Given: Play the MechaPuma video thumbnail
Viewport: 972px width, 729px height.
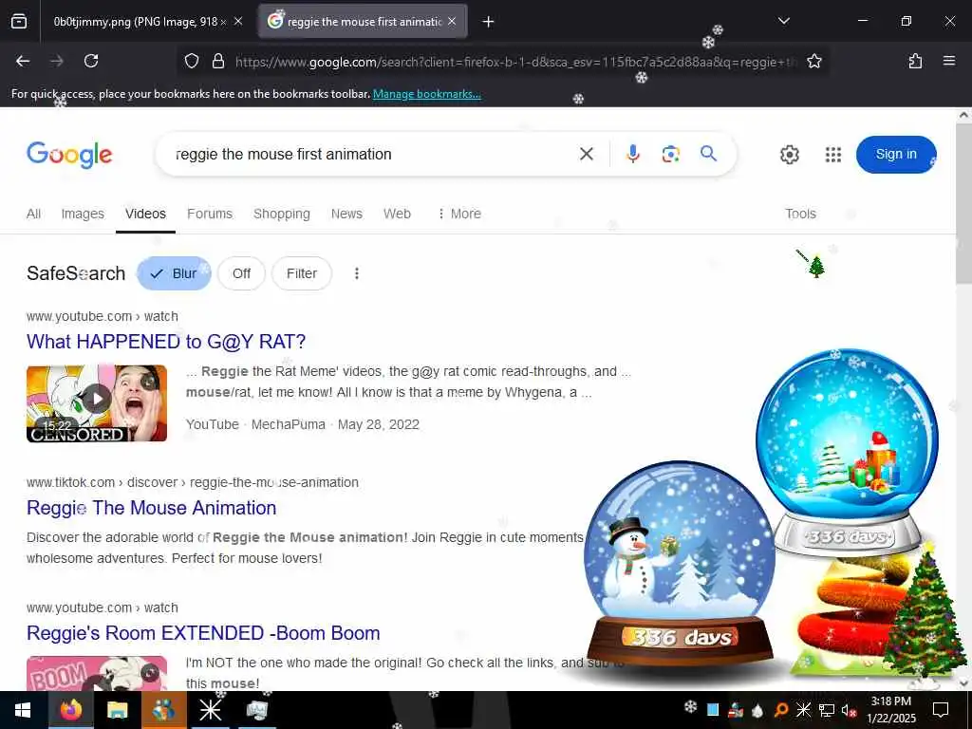Looking at the screenshot, I should (97, 403).
